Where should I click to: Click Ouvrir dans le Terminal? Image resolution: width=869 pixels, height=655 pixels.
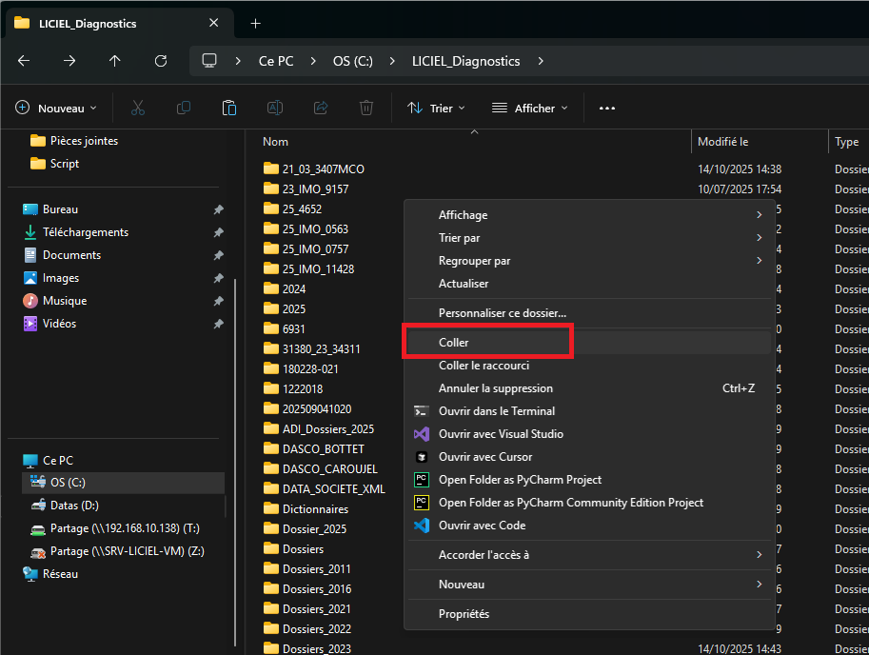click(x=496, y=411)
